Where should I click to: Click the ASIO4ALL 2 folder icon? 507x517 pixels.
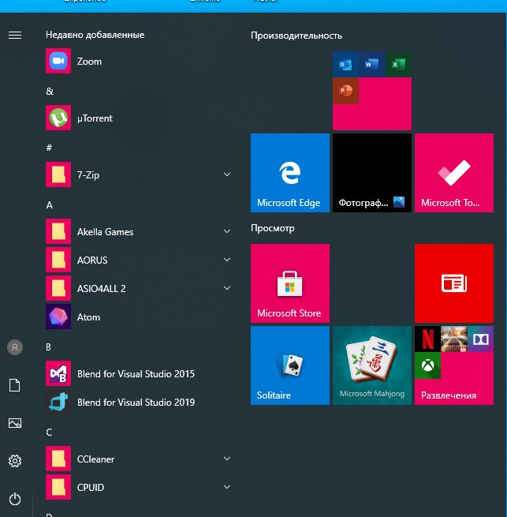[x=58, y=288]
